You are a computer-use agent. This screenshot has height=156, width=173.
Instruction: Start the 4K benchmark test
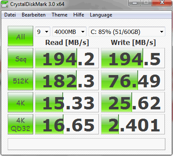(20, 102)
